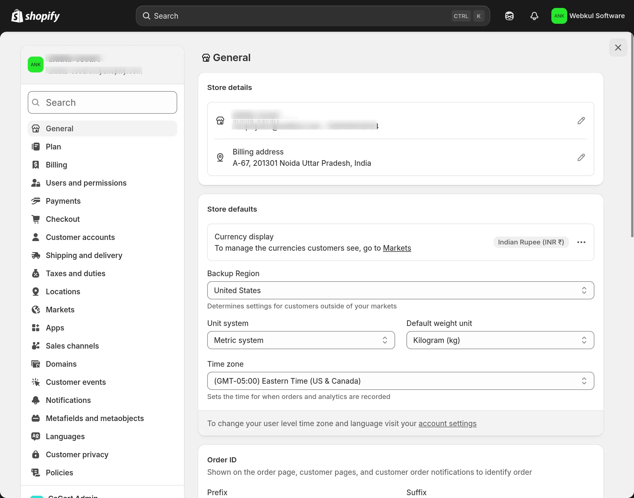Click the Shipping and delivery truck icon

coord(36,256)
